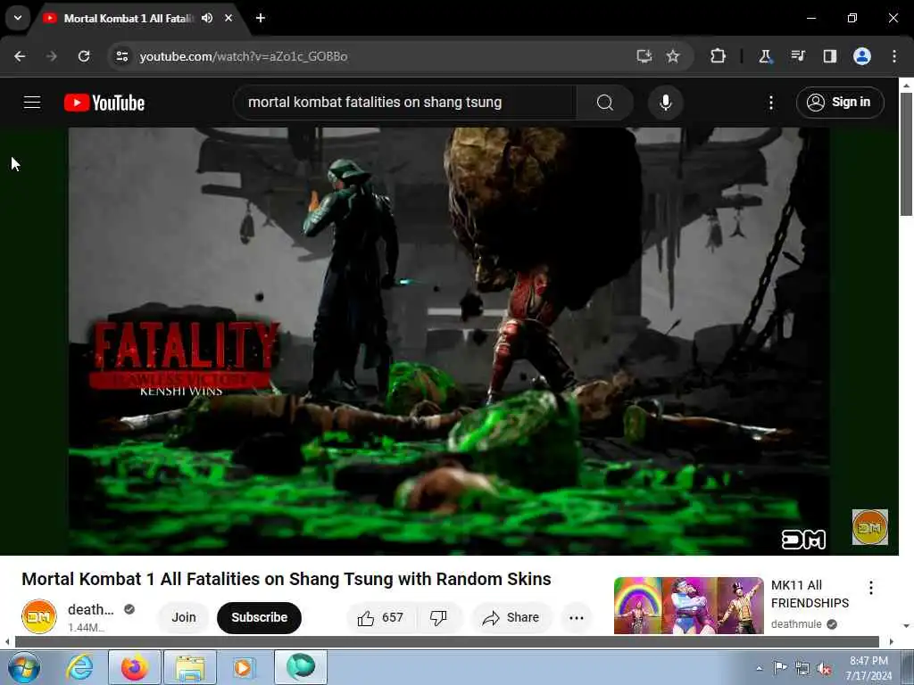The width and height of the screenshot is (914, 685).
Task: Open options menu for MK11 All FRIENDSHIPS
Action: (871, 588)
